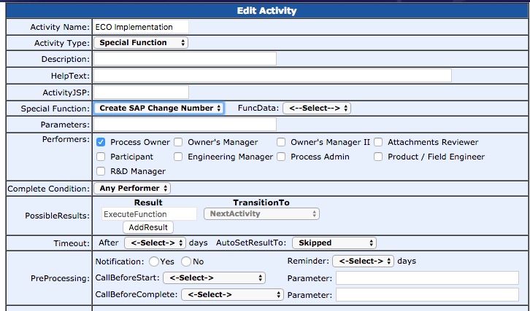Open the CallBeforeComplete dropdown
The height and width of the screenshot is (311, 530).
(233, 294)
